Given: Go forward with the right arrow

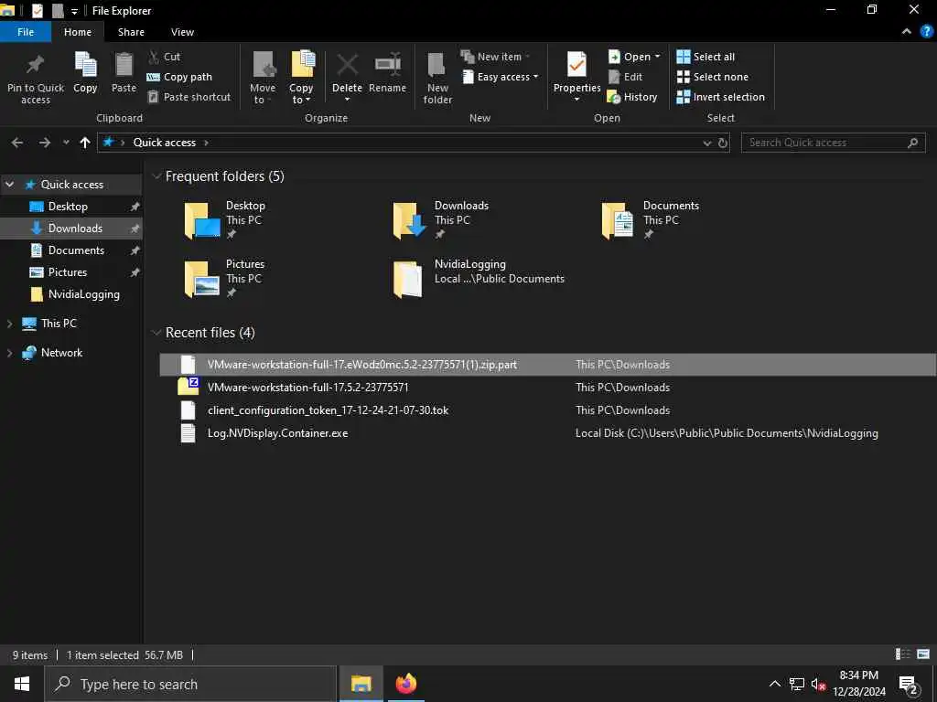Looking at the screenshot, I should tap(44, 143).
